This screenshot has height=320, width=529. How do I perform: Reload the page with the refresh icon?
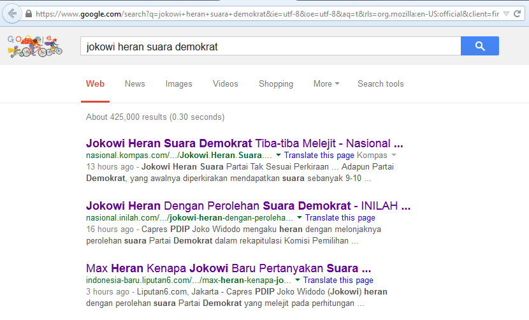coord(517,14)
